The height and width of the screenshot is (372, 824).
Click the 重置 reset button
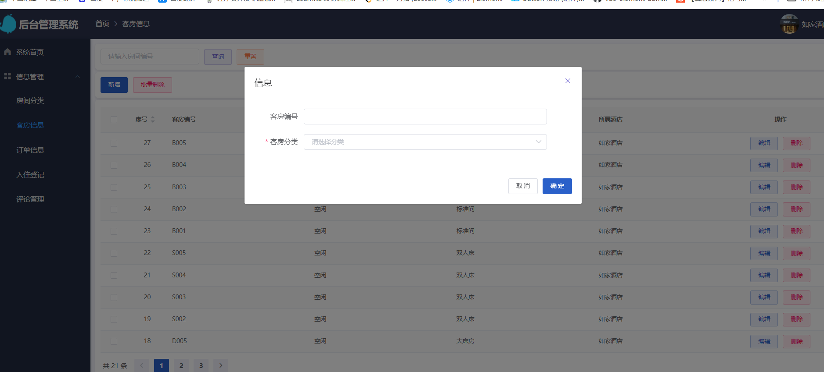250,57
